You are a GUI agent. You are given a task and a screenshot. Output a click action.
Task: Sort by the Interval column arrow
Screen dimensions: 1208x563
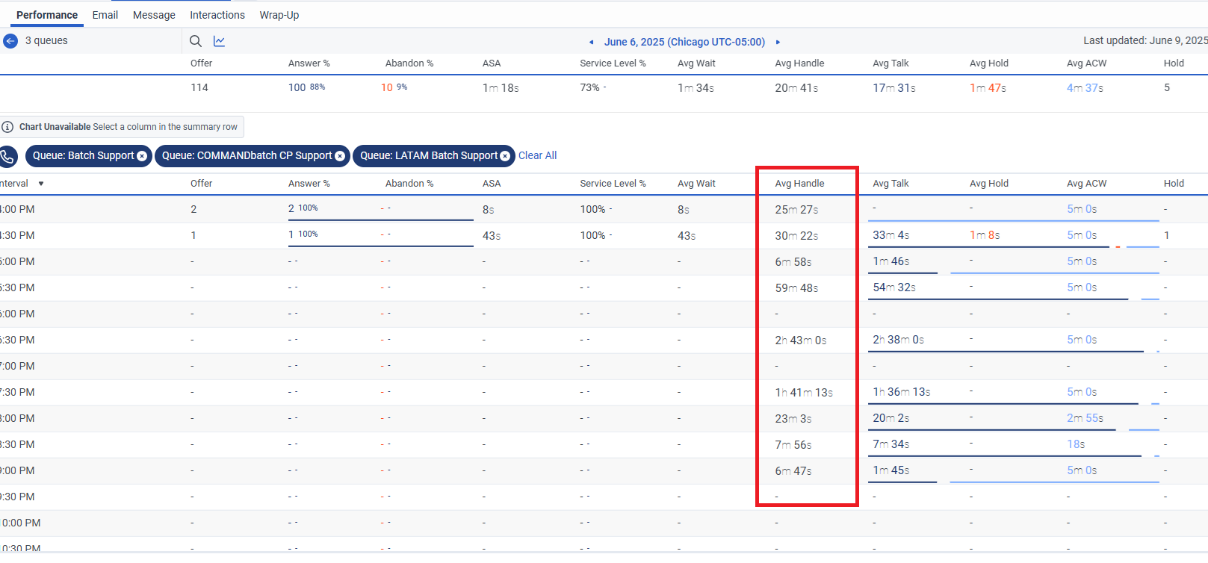41,184
